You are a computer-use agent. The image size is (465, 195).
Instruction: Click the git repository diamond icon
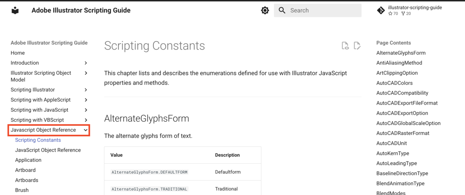pyautogui.click(x=381, y=10)
